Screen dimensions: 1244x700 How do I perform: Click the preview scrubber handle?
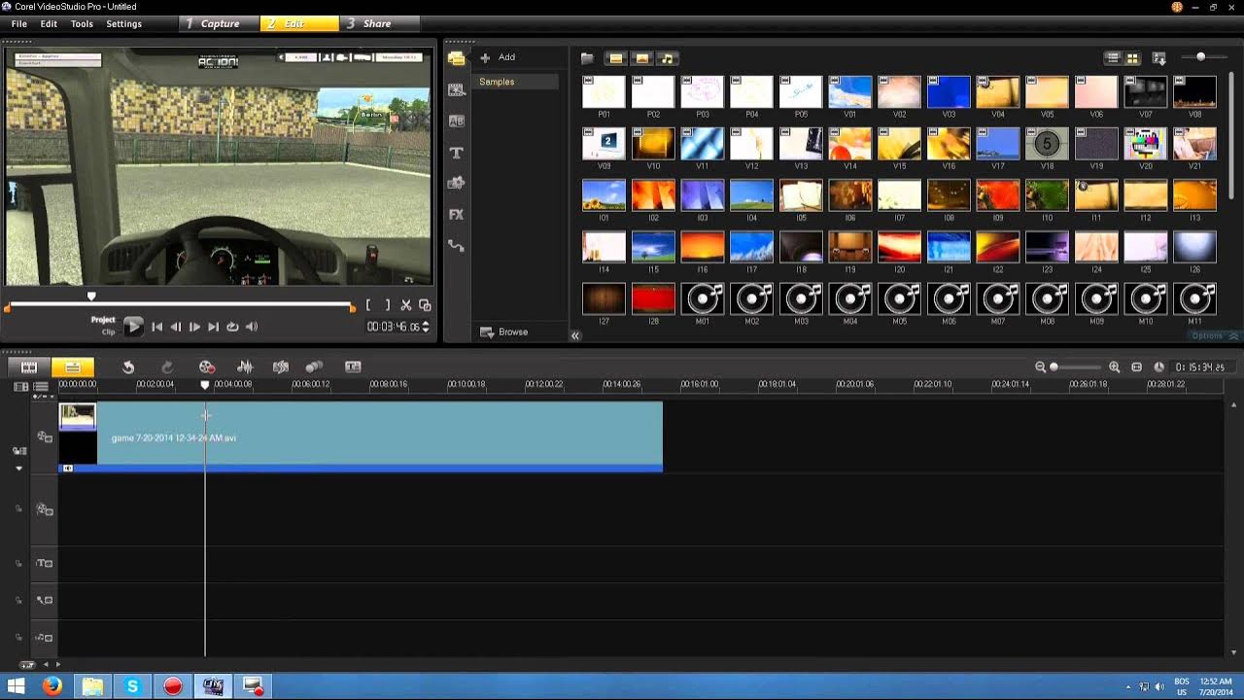pyautogui.click(x=91, y=297)
